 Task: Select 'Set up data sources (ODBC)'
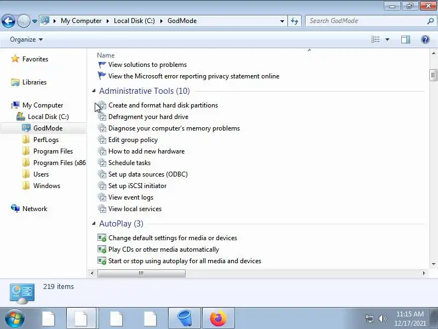[x=148, y=174]
